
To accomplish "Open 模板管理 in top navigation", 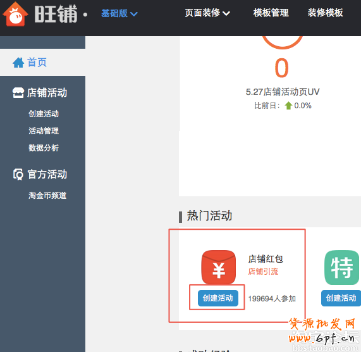I will coord(271,13).
